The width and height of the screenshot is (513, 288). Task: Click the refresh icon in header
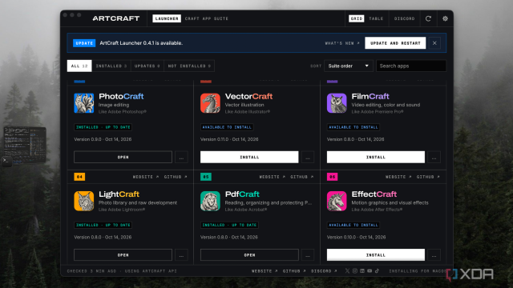[428, 18]
